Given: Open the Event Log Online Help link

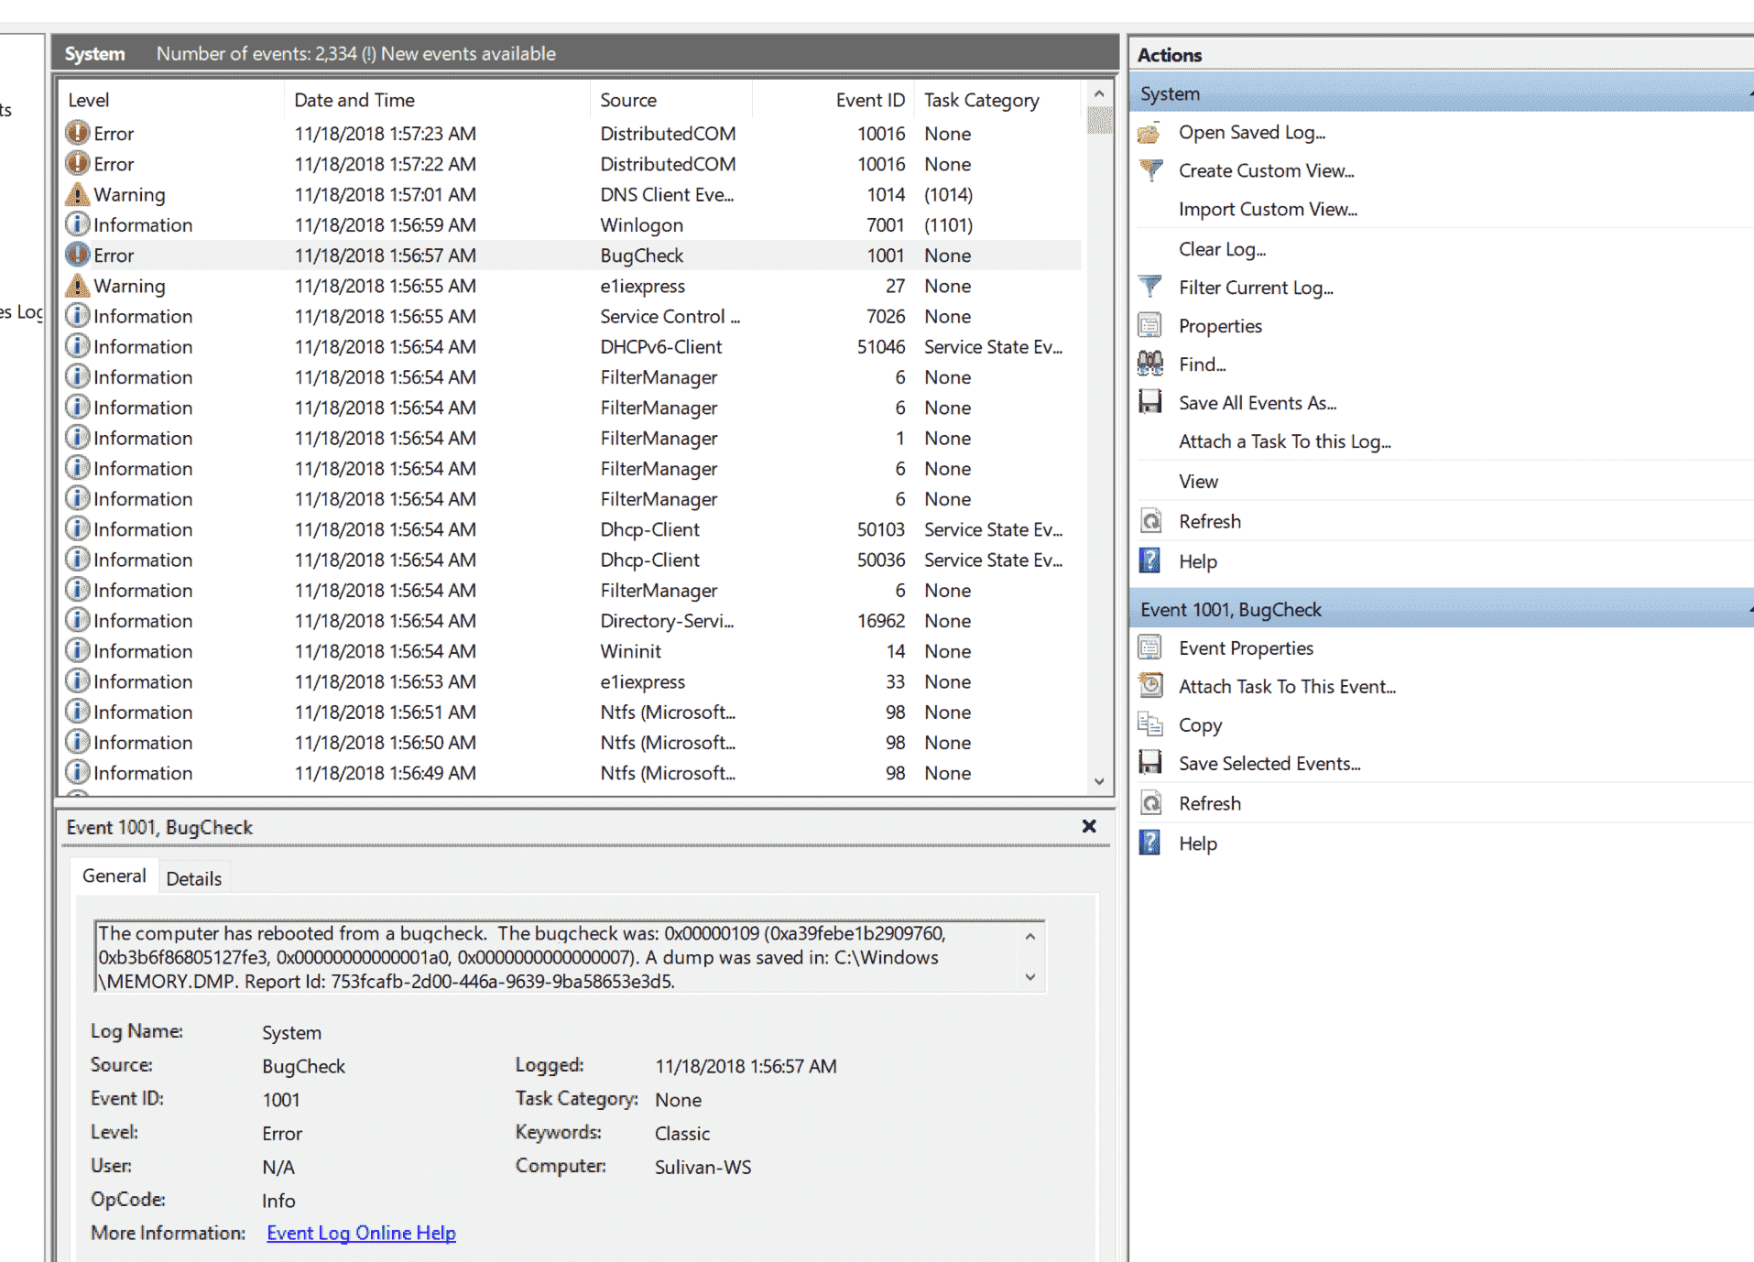Looking at the screenshot, I should click(361, 1233).
